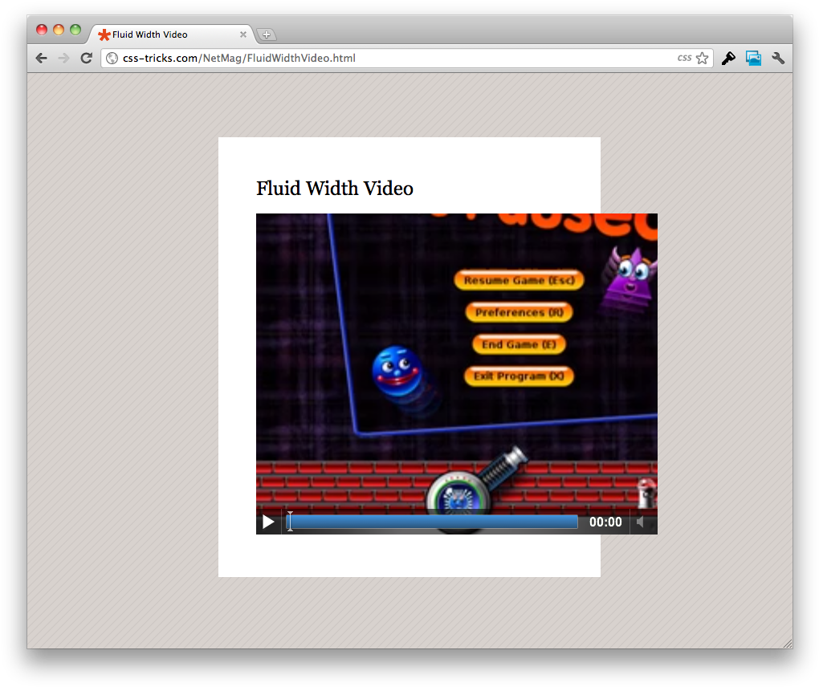Reload the FluidWidthVideo page

[x=86, y=57]
